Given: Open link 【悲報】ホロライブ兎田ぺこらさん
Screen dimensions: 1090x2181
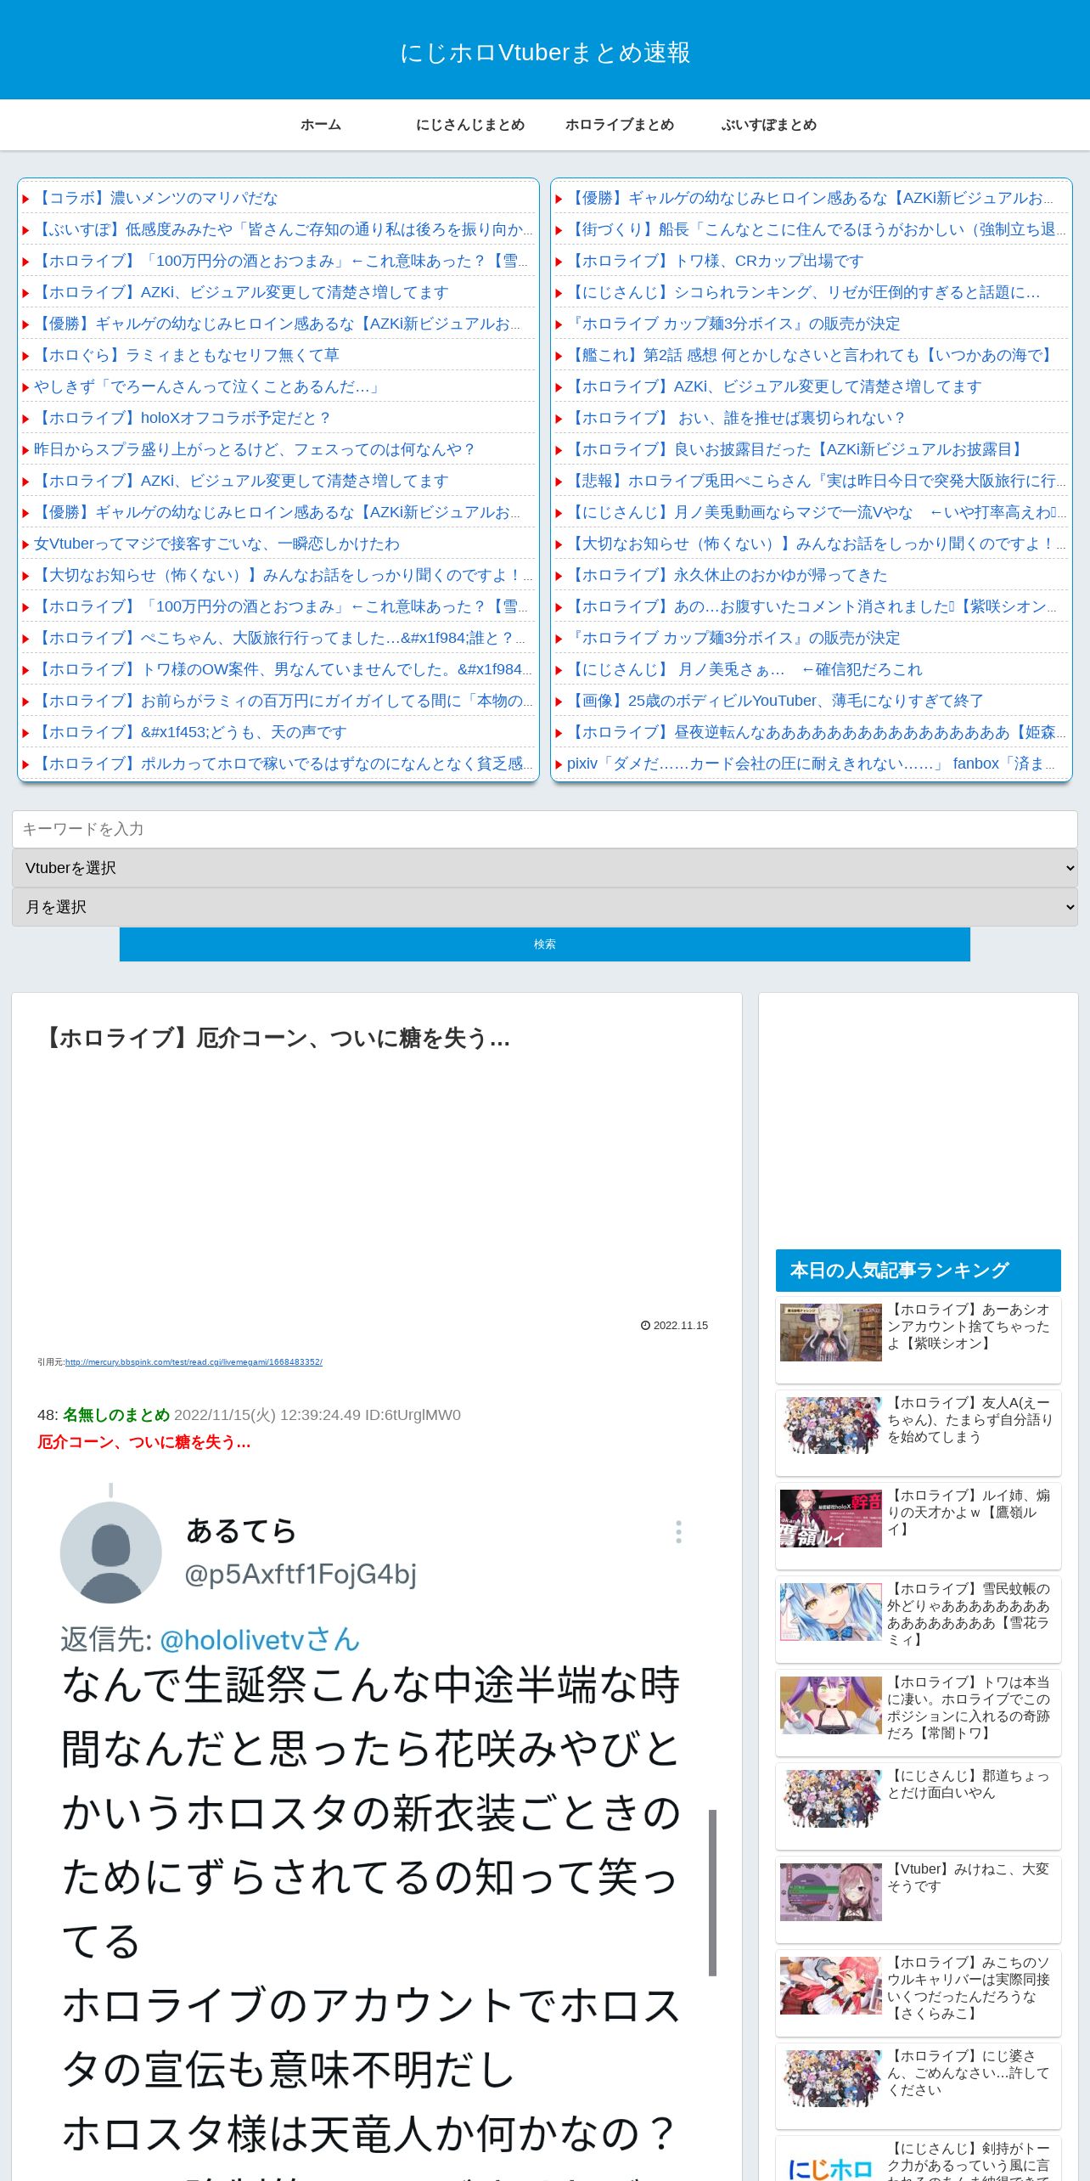Looking at the screenshot, I should click(817, 481).
